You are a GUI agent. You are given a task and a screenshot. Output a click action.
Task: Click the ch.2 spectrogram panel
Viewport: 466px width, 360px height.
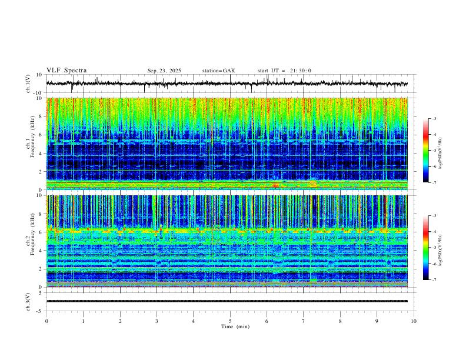[227, 241]
